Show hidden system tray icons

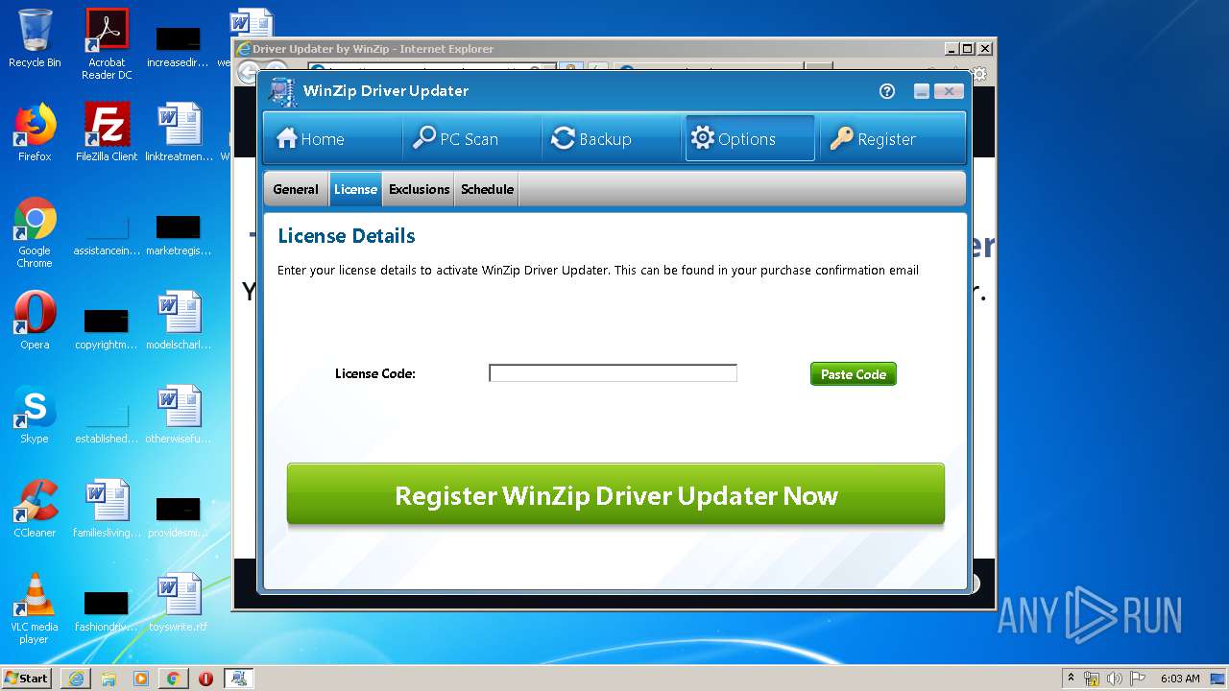(x=1072, y=678)
